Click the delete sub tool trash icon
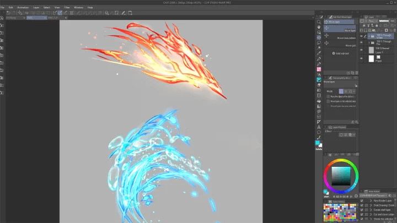The image size is (397, 223). click(357, 73)
